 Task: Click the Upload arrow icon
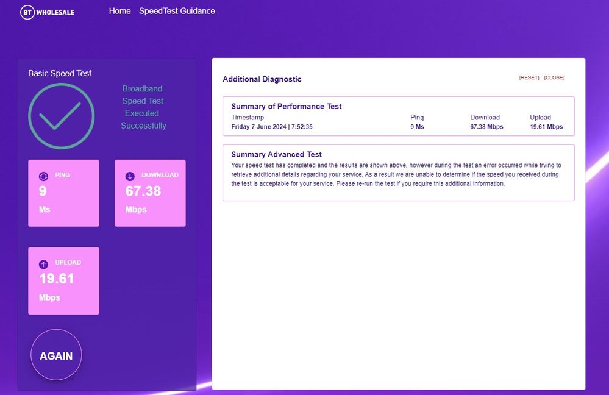(x=43, y=264)
